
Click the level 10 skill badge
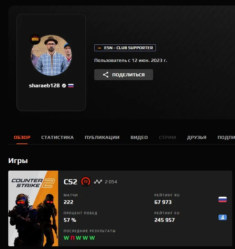click(x=86, y=182)
